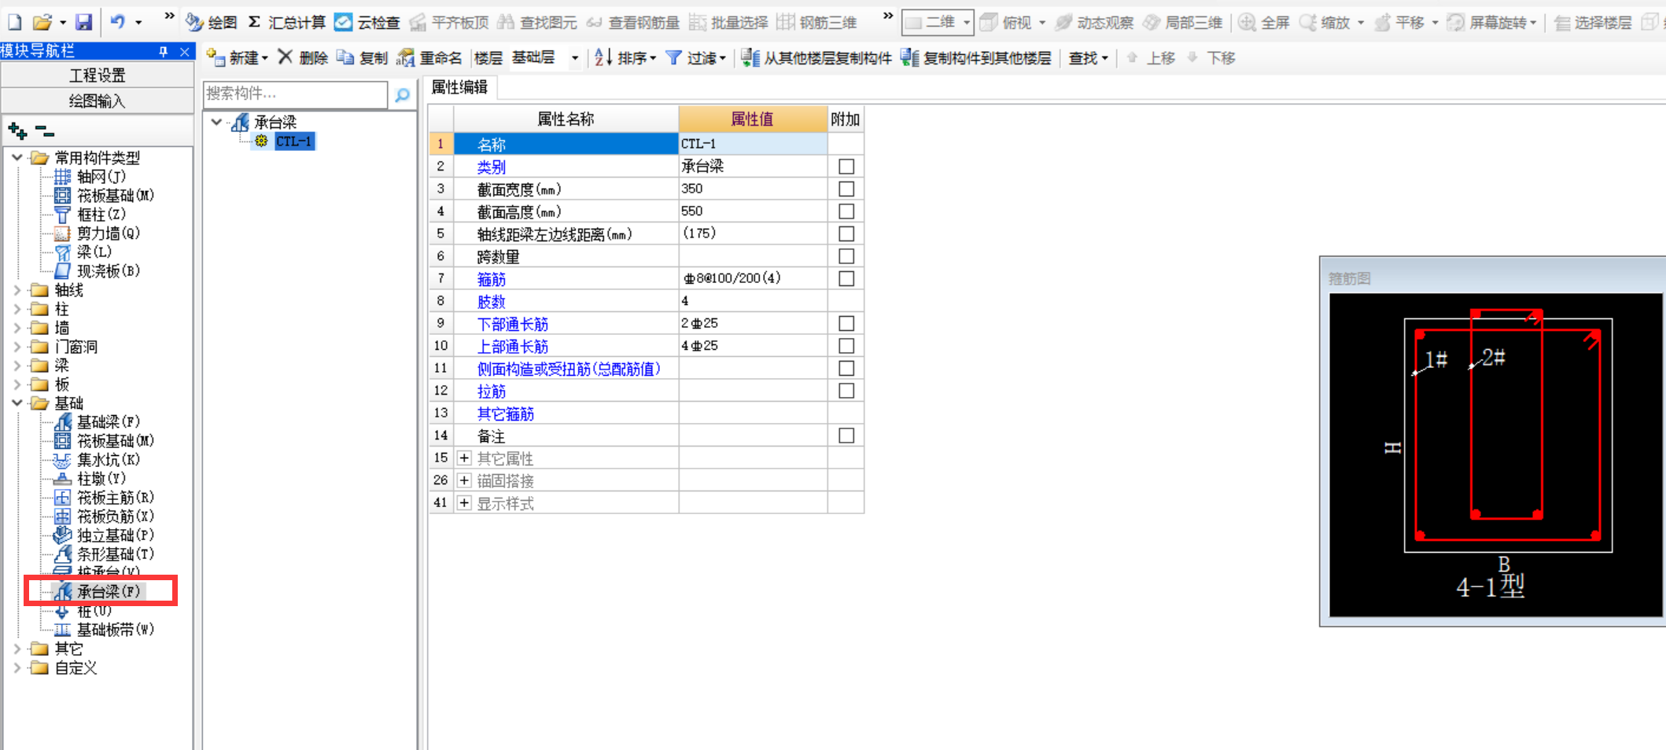1666x750 pixels.
Task: Select 集水坑(K) tree item
Action: (108, 460)
